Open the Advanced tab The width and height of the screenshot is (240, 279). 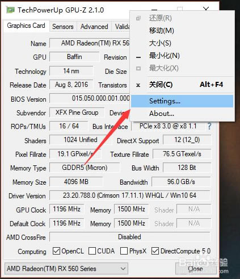(x=94, y=27)
